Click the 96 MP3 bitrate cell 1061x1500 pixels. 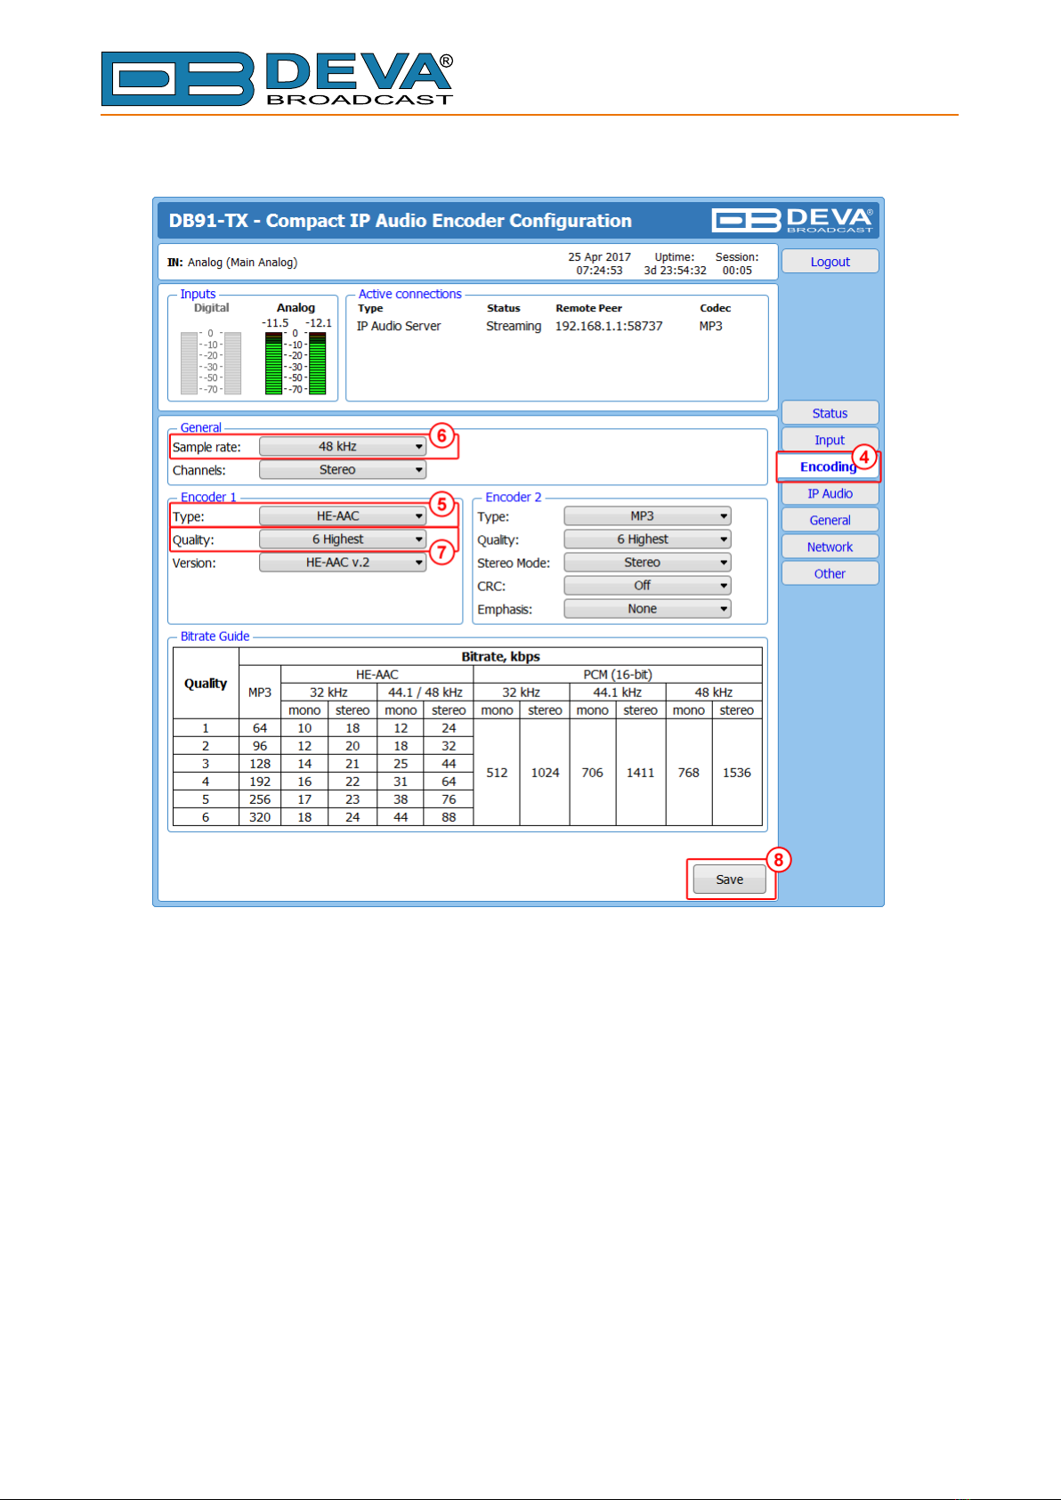point(260,746)
